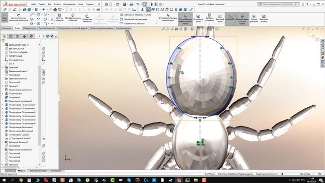Image resolution: width=325 pixels, height=183 pixels.
Task: Click Зеркально отразить объекты button
Action: pos(136,15)
